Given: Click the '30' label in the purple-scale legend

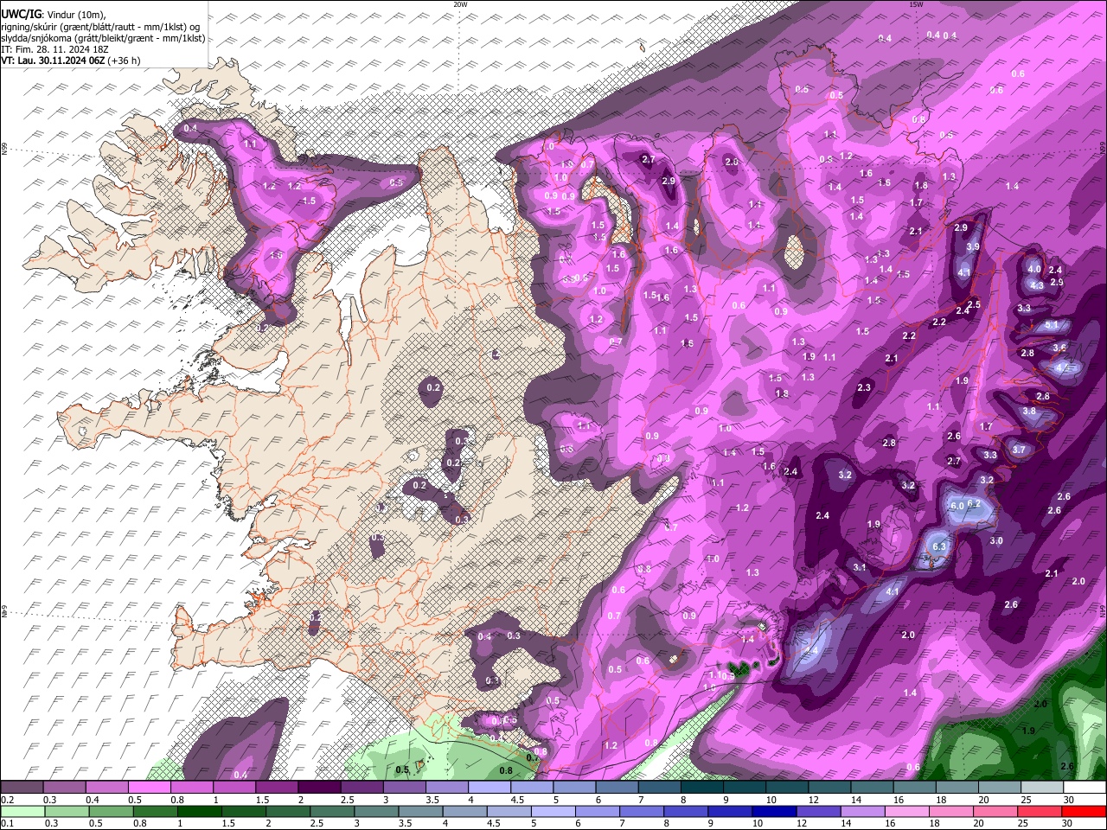Looking at the screenshot, I should (1069, 801).
